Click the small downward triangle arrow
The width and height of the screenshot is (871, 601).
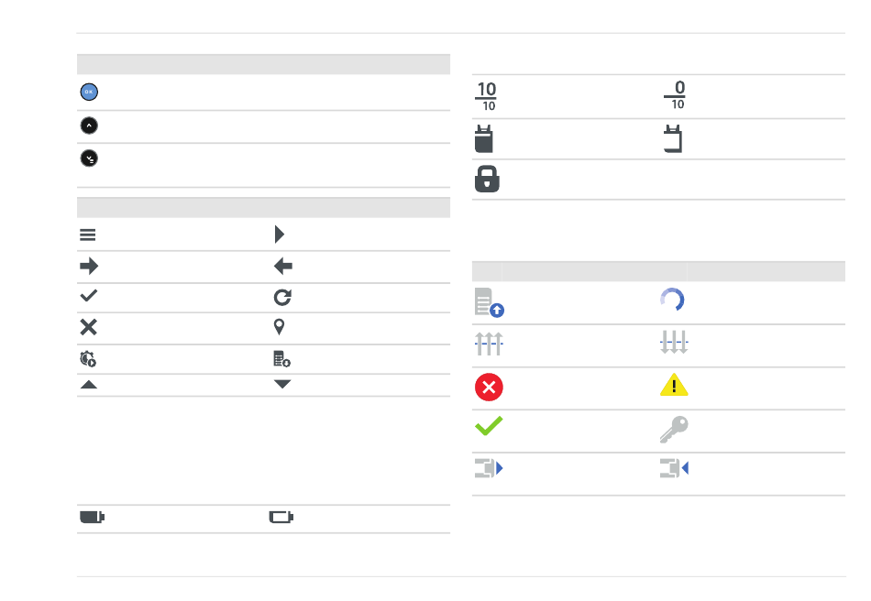(282, 384)
